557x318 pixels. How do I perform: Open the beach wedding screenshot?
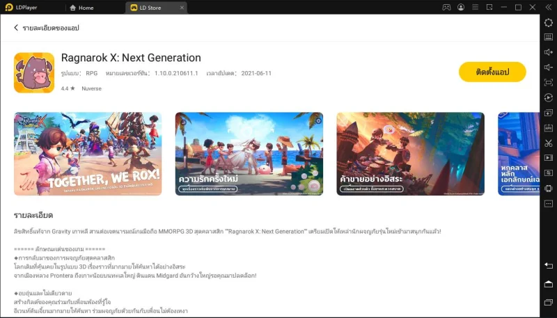coord(249,154)
